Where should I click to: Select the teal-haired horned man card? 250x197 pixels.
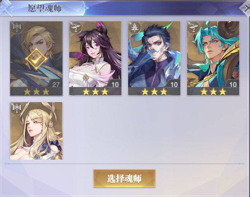[x=213, y=58]
